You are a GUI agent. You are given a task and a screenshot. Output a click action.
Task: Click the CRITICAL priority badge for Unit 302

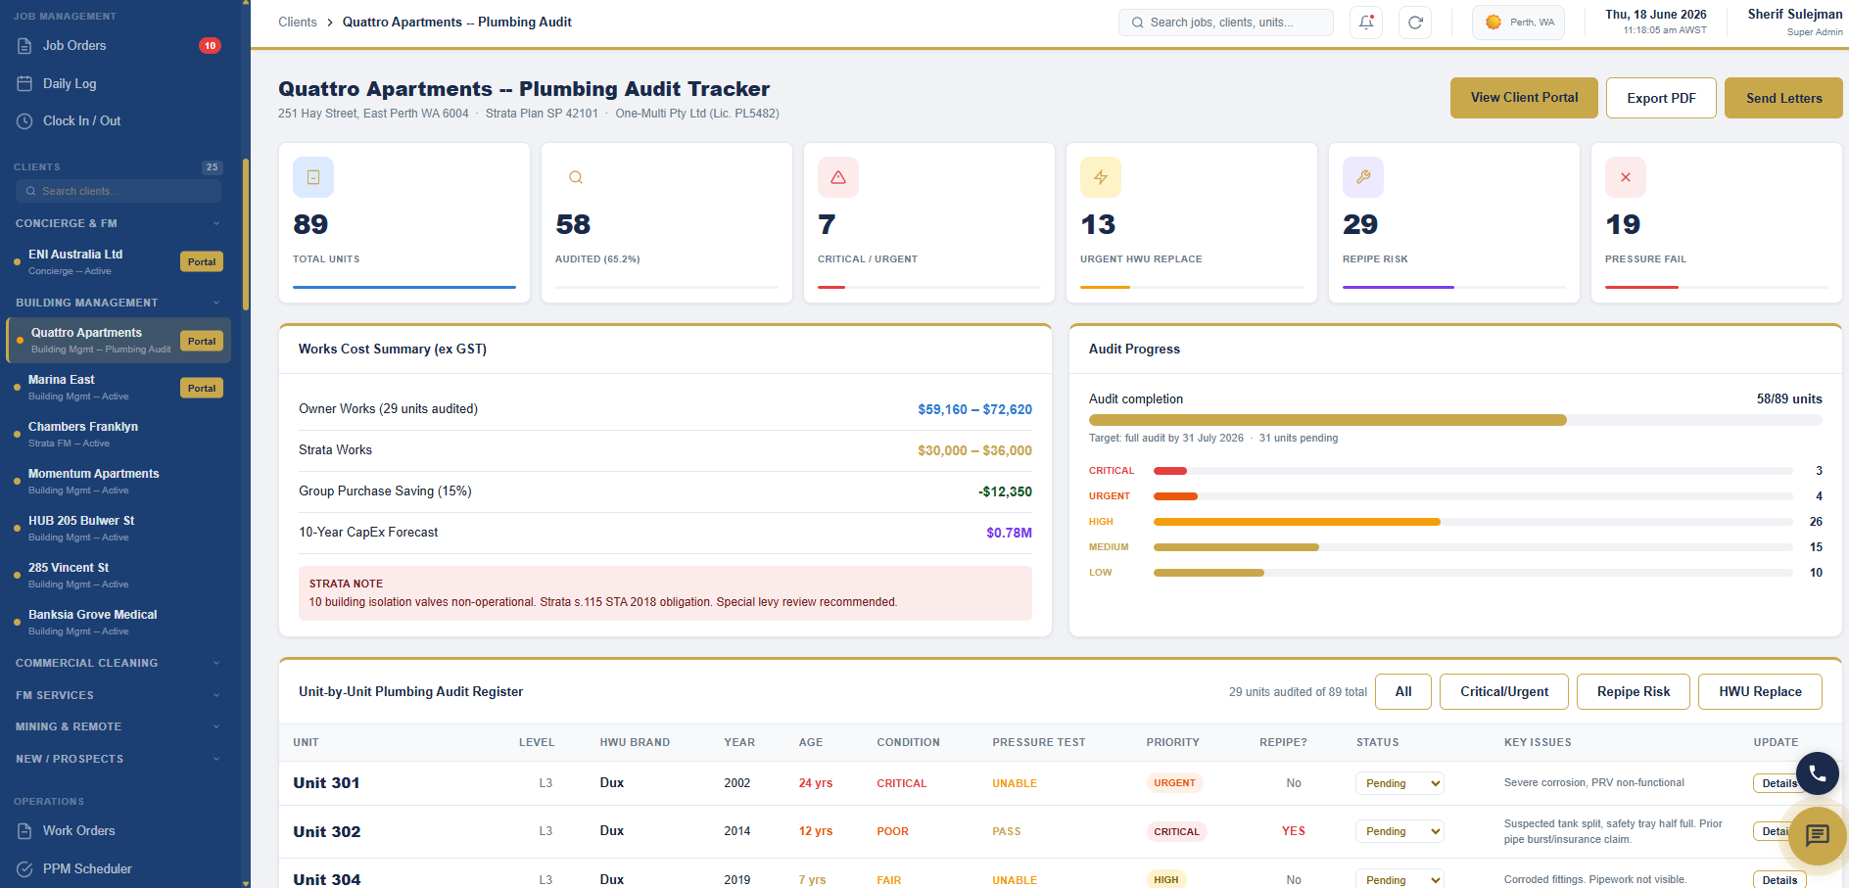(x=1176, y=831)
